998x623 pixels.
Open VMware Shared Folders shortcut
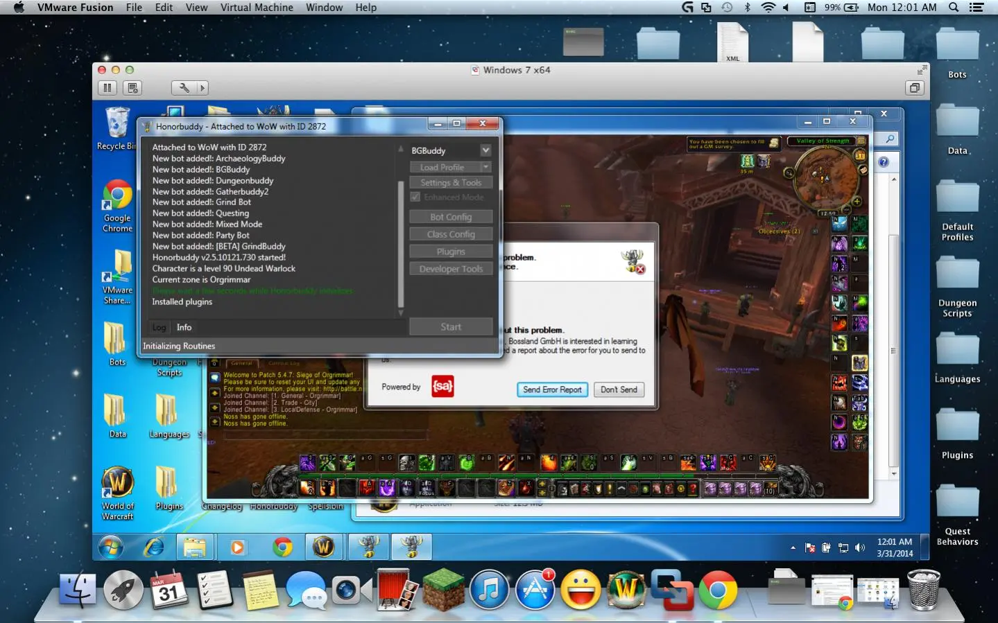pos(117,277)
